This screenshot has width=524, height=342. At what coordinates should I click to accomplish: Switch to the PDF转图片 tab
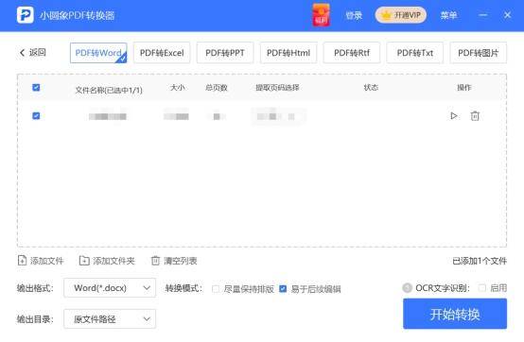pyautogui.click(x=479, y=53)
